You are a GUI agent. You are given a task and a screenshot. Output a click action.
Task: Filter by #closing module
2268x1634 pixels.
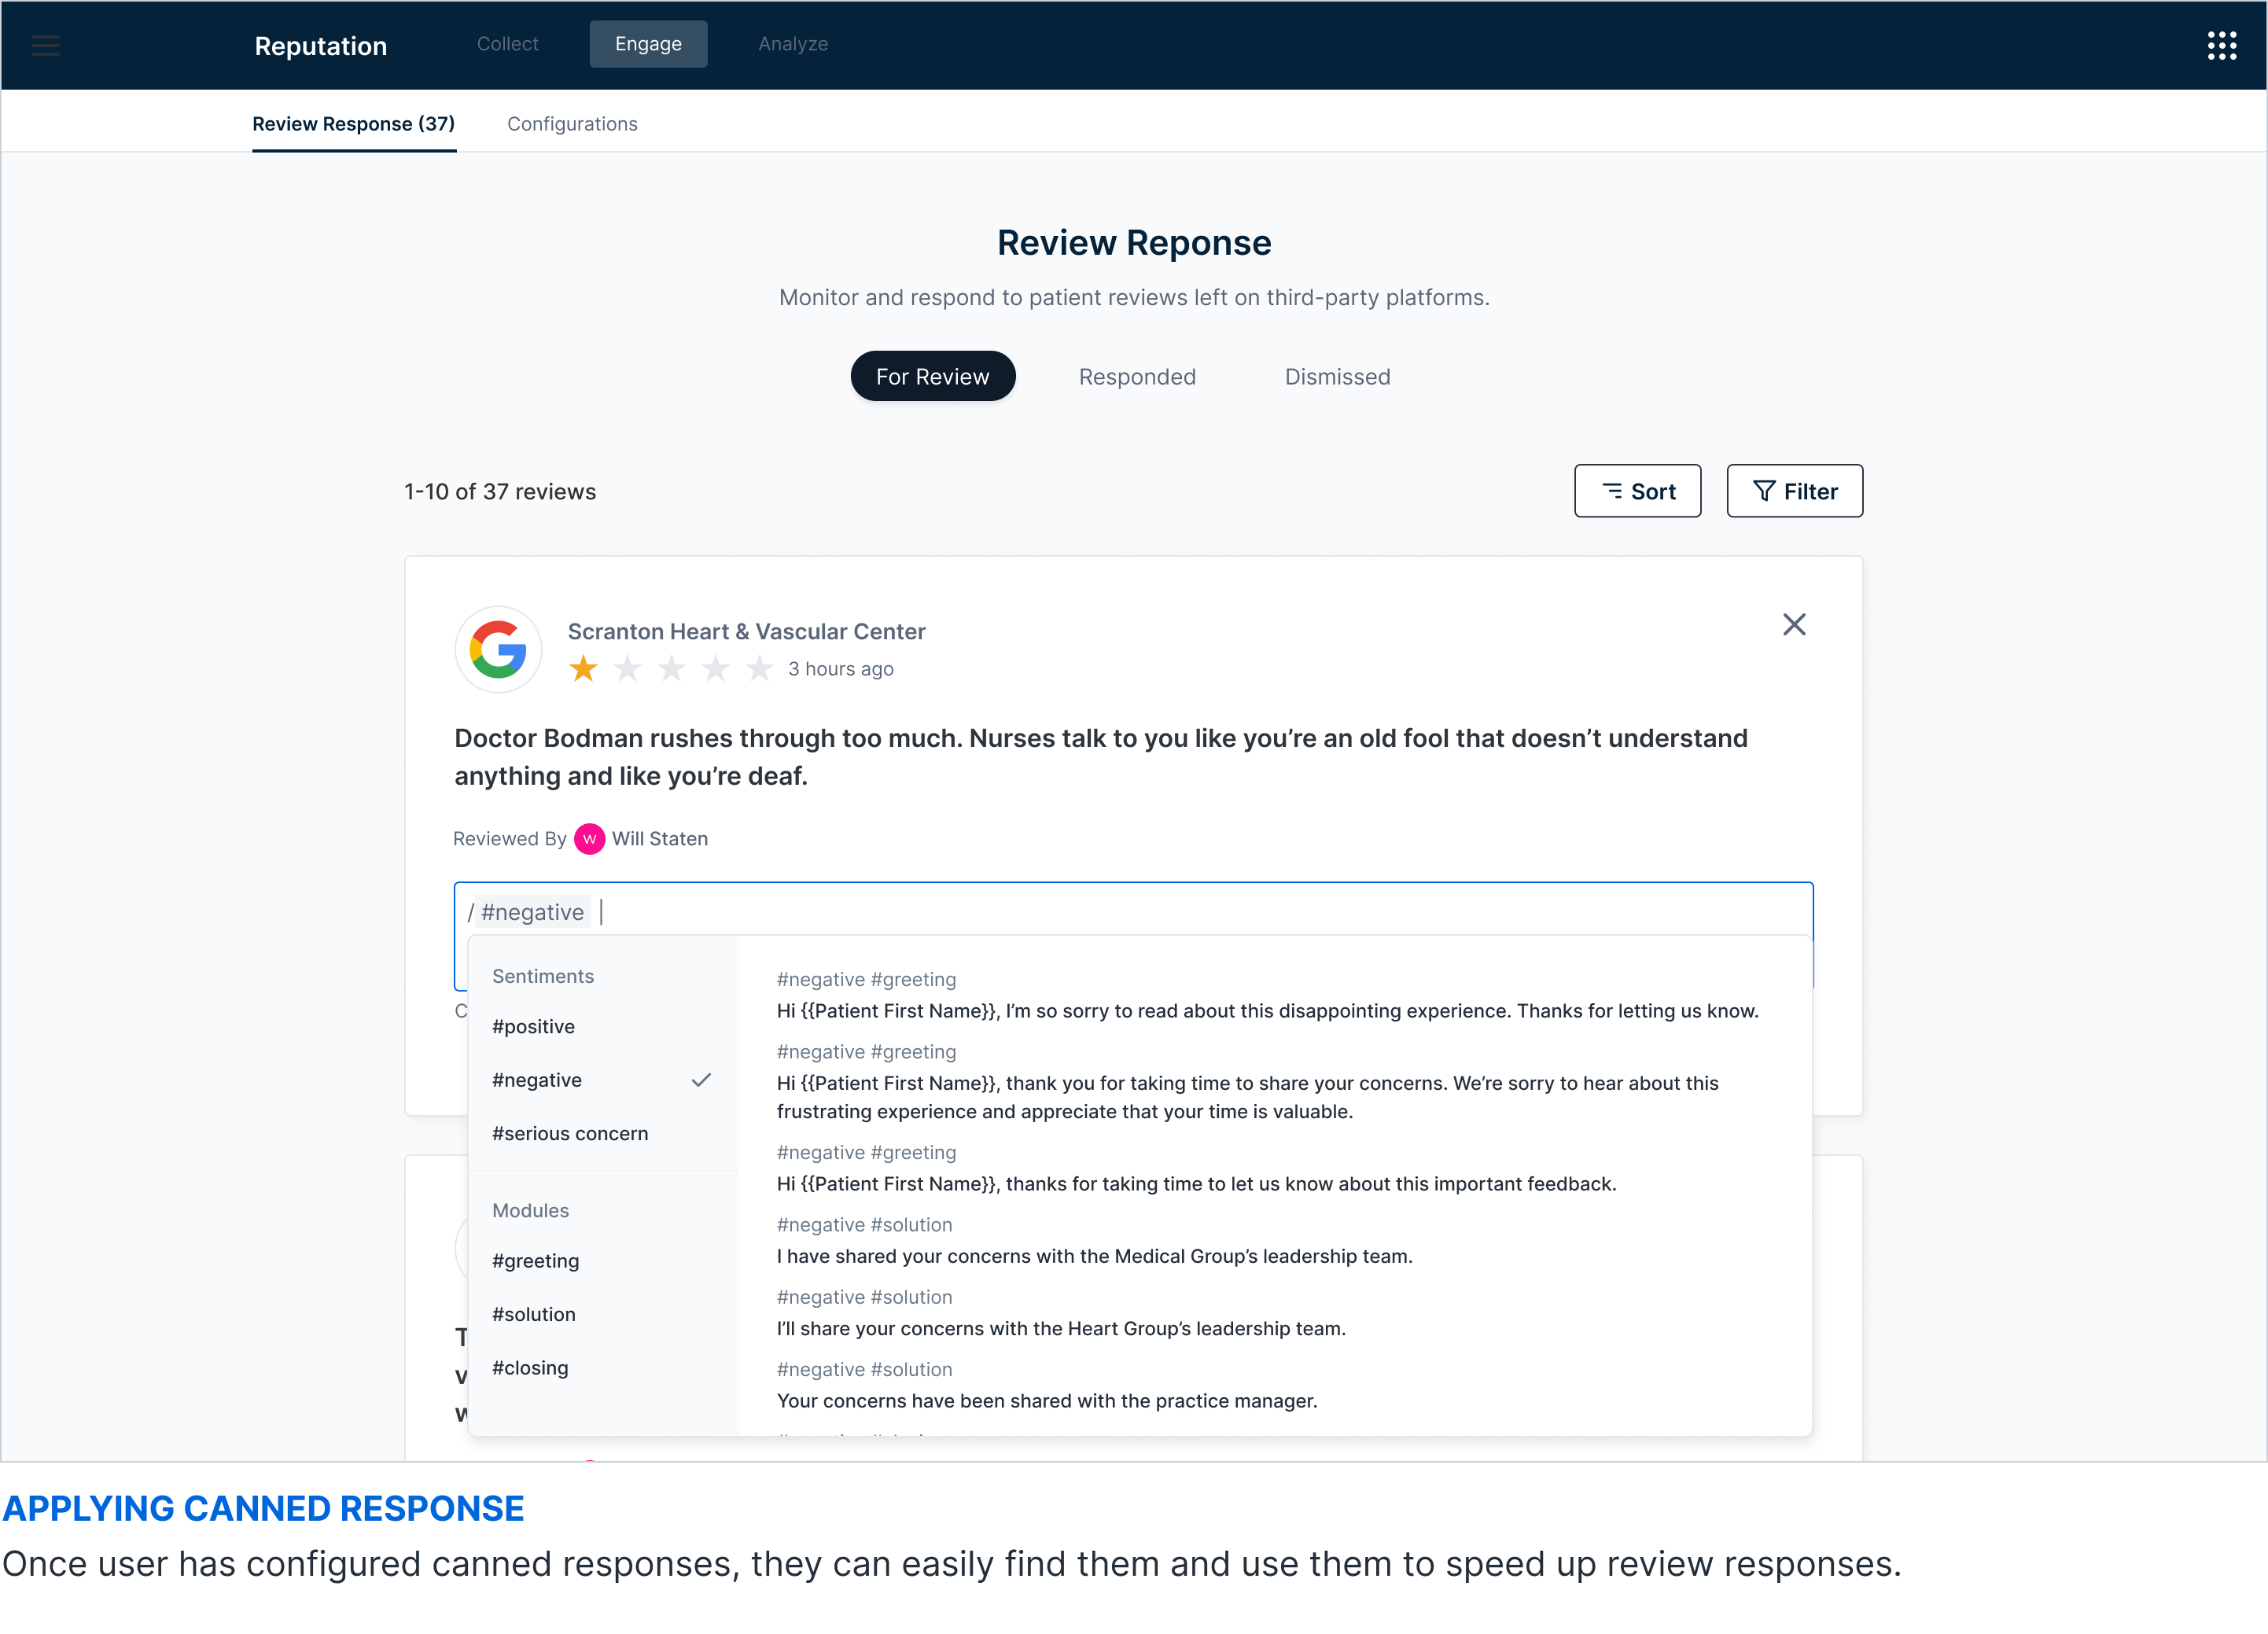point(530,1368)
